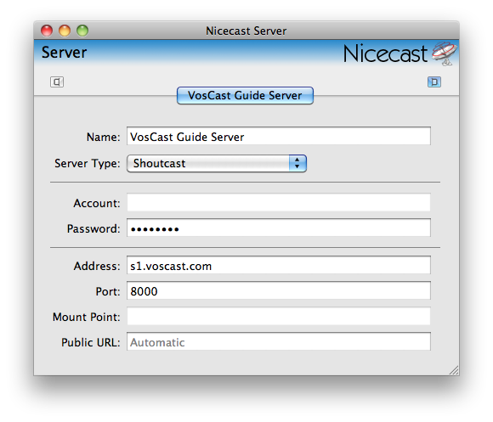Click the Nicecast satellite dish logo
The width and height of the screenshot is (493, 422).
445,53
